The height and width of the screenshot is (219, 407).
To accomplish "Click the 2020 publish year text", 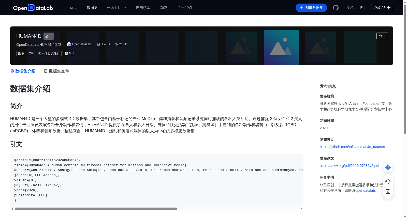I will tap(324, 128).
